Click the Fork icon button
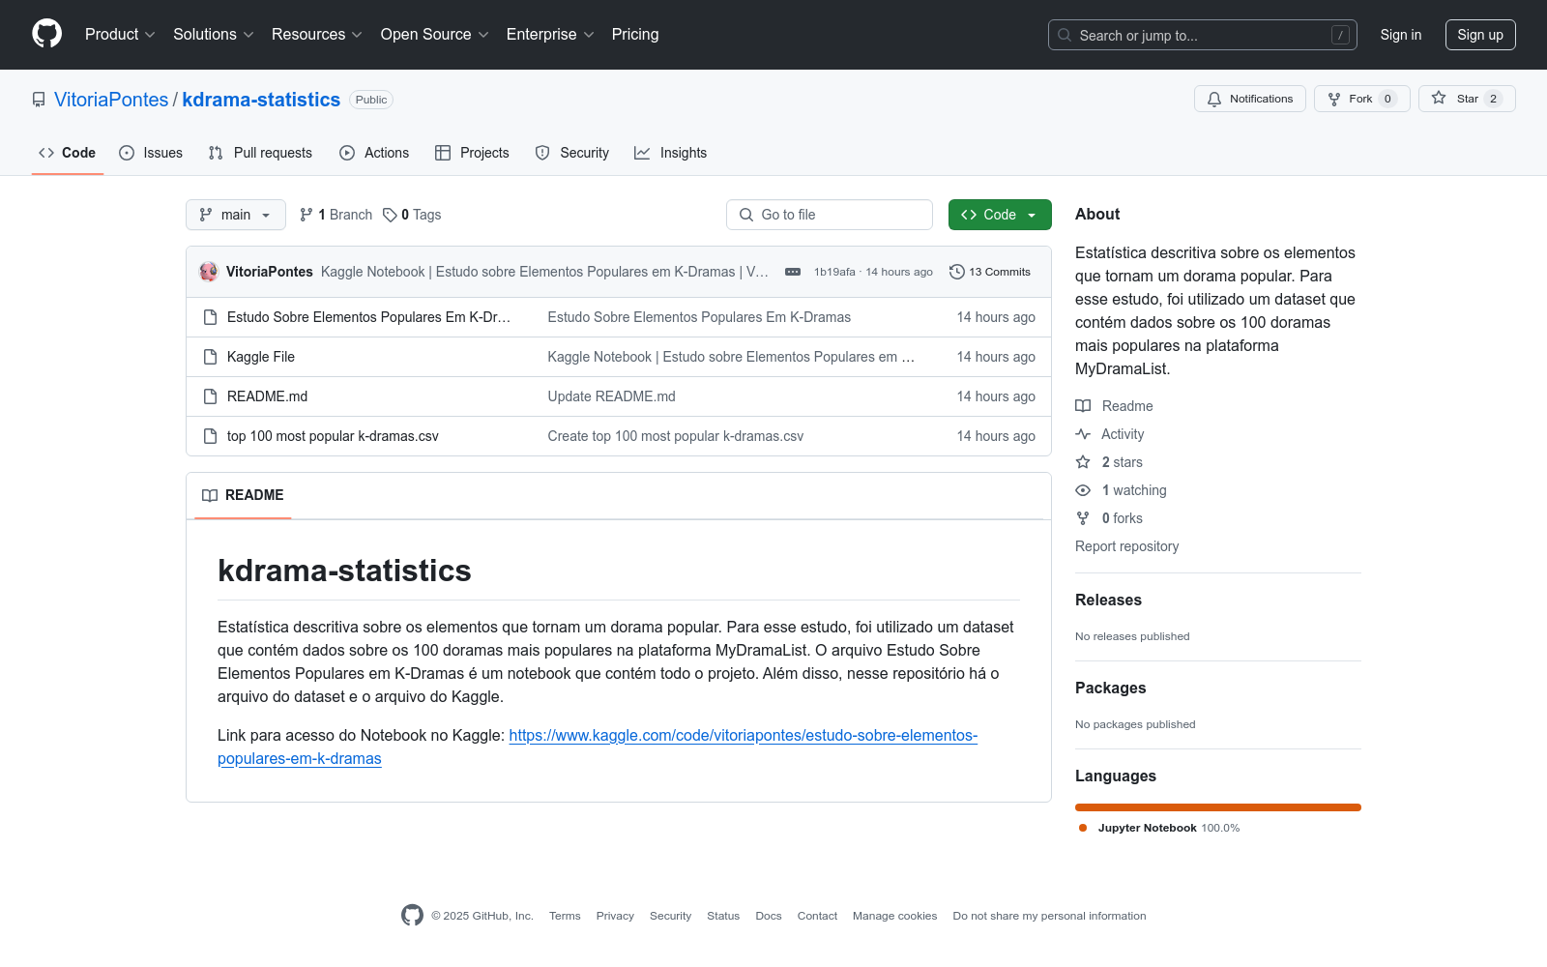 tap(1334, 99)
